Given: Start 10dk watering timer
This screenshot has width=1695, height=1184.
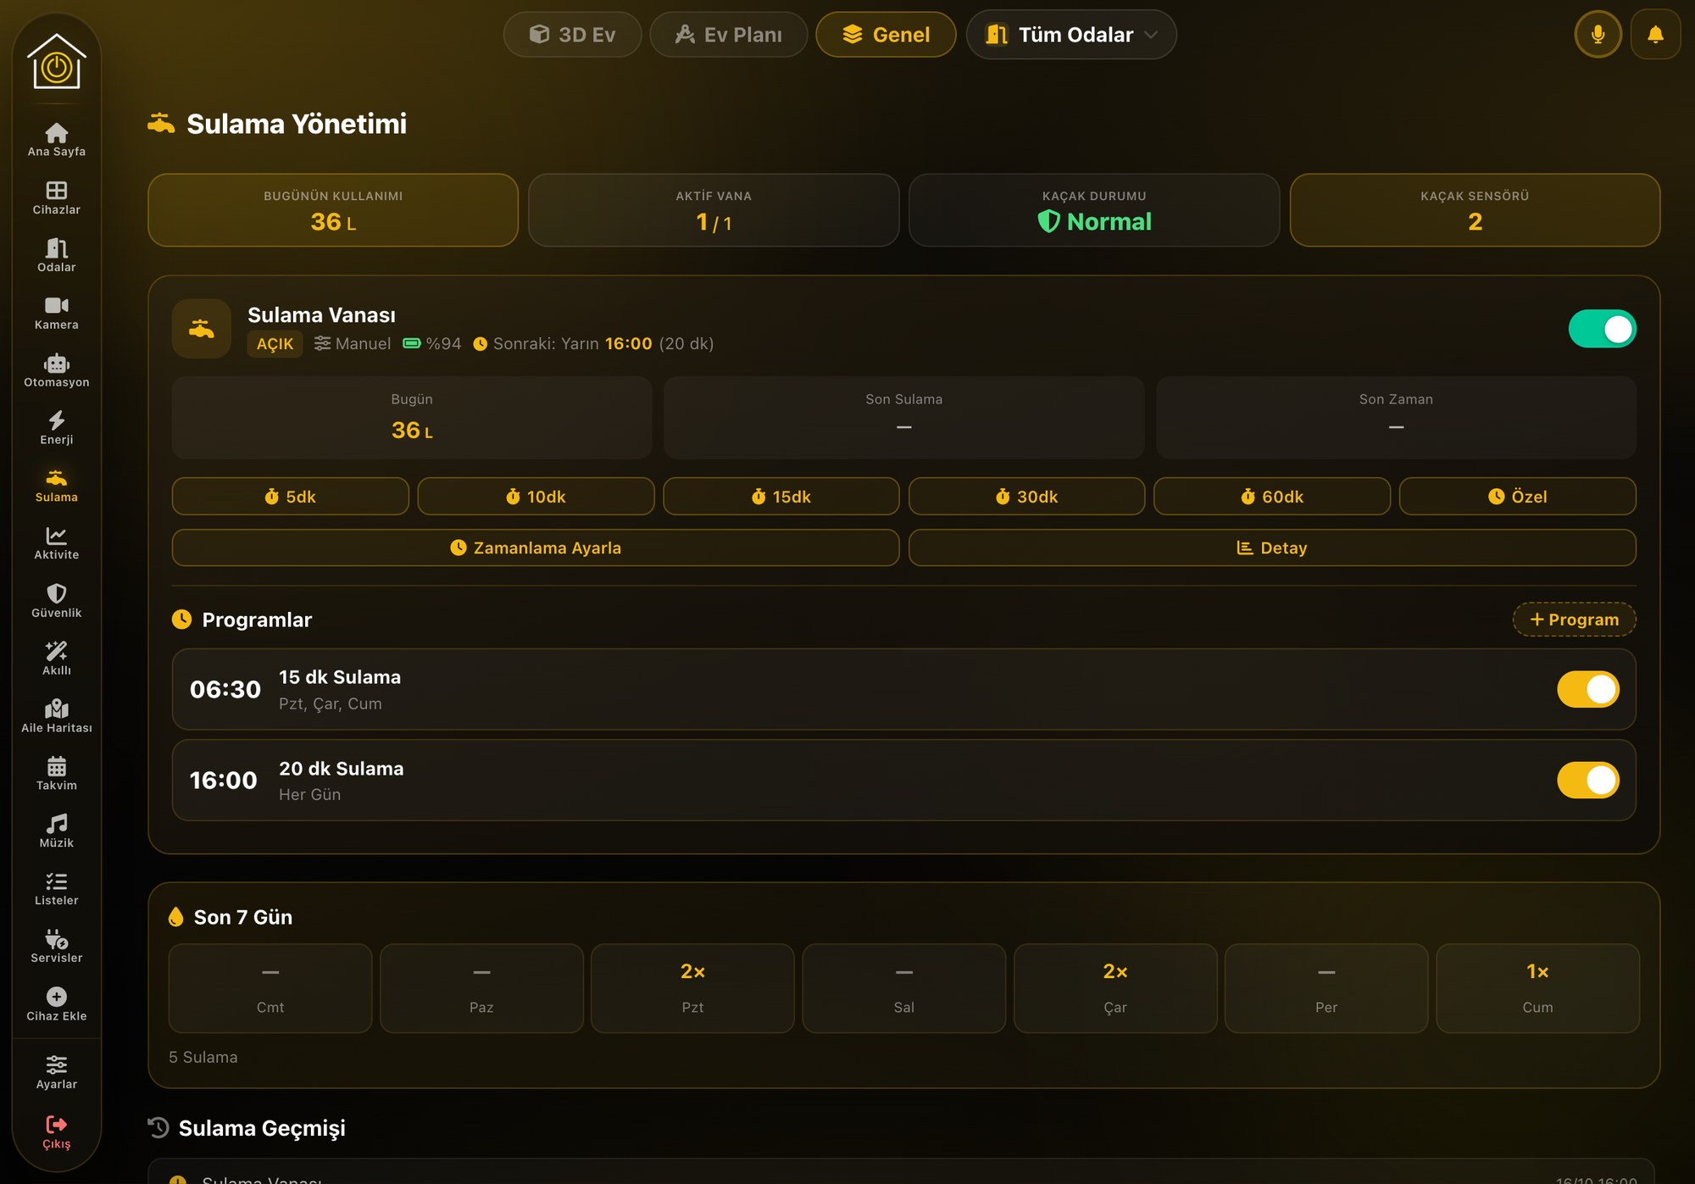Looking at the screenshot, I should [536, 497].
